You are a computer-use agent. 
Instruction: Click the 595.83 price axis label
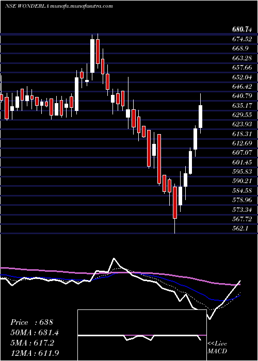(x=241, y=172)
